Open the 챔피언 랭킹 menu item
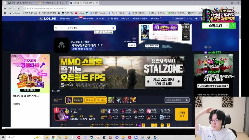Image resolution: width=249 pixels, height=140 pixels. pyautogui.click(x=65, y=19)
